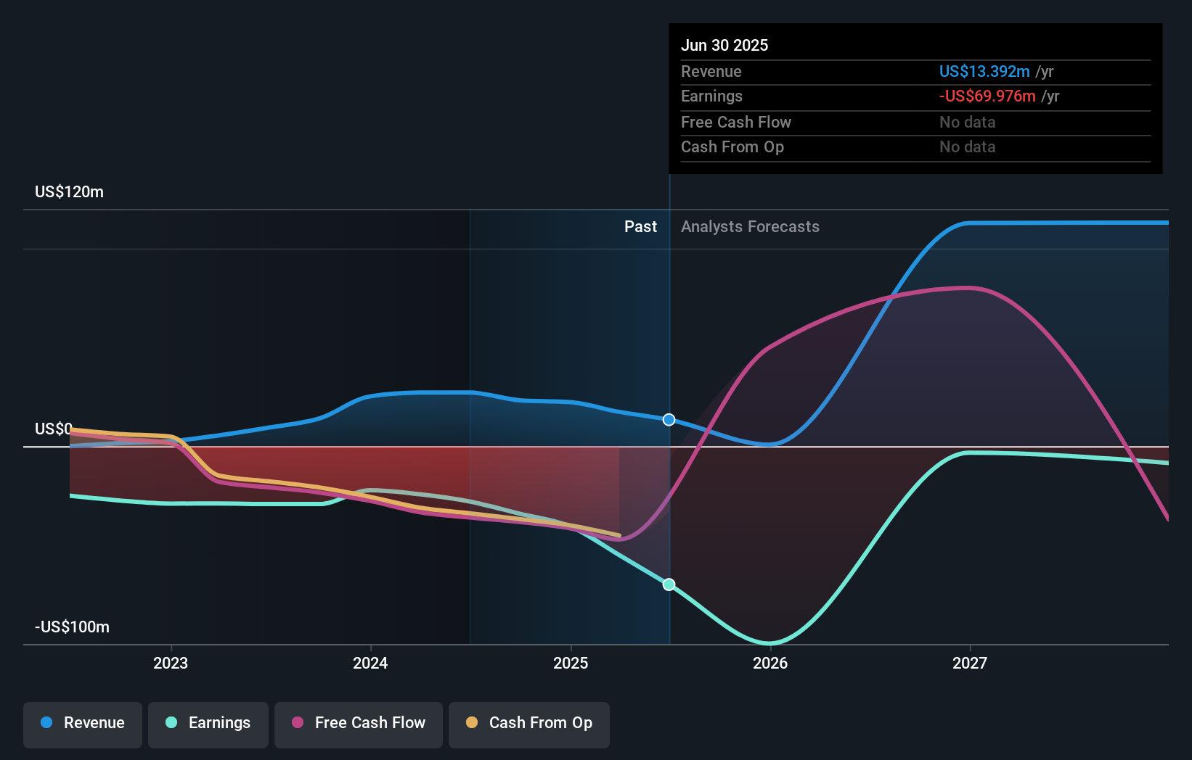The height and width of the screenshot is (760, 1192).
Task: Click the 2023 x-axis label
Action: (171, 663)
